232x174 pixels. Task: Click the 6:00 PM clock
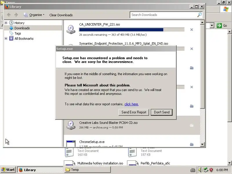[222, 170]
